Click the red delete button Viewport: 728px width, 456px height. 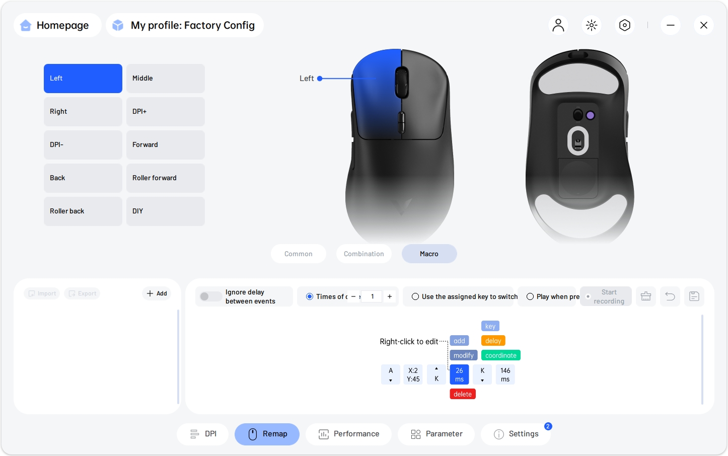pos(463,394)
